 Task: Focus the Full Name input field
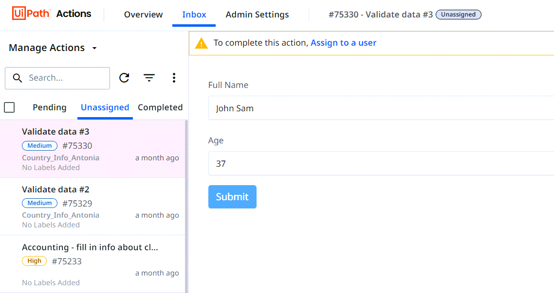pos(381,108)
